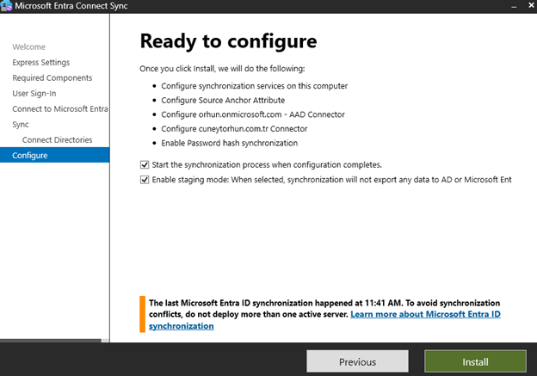
Task: Click the Ready to configure heading
Action: [x=228, y=41]
